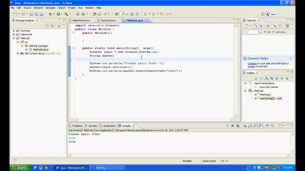Click the New Java Class green icon

pyautogui.click(x=83, y=14)
